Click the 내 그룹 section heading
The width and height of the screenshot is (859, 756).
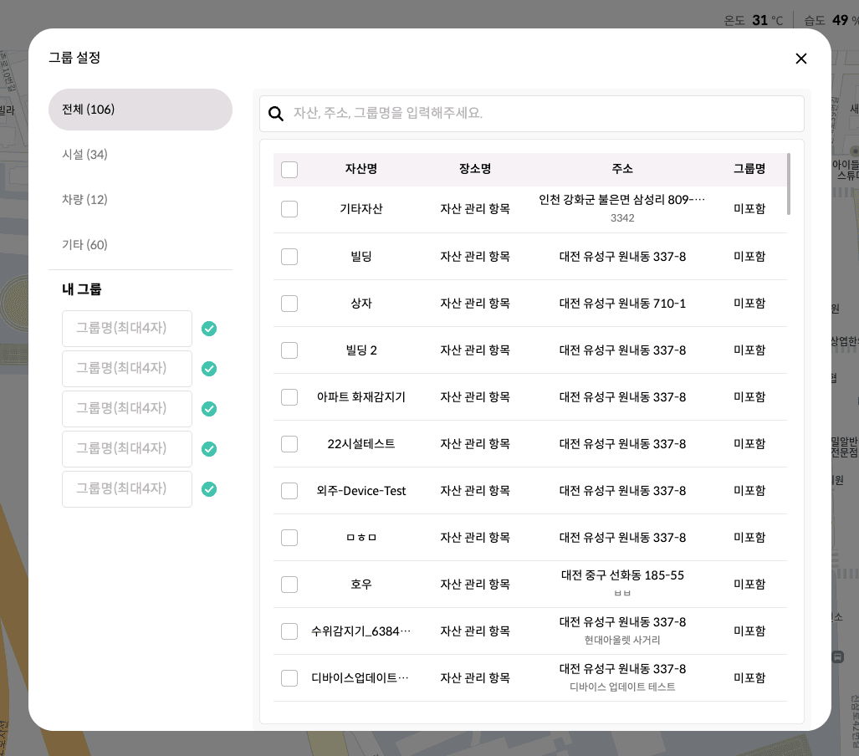(82, 289)
